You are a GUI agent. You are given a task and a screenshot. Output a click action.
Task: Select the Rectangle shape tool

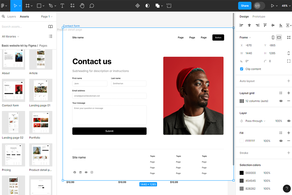[39, 6]
